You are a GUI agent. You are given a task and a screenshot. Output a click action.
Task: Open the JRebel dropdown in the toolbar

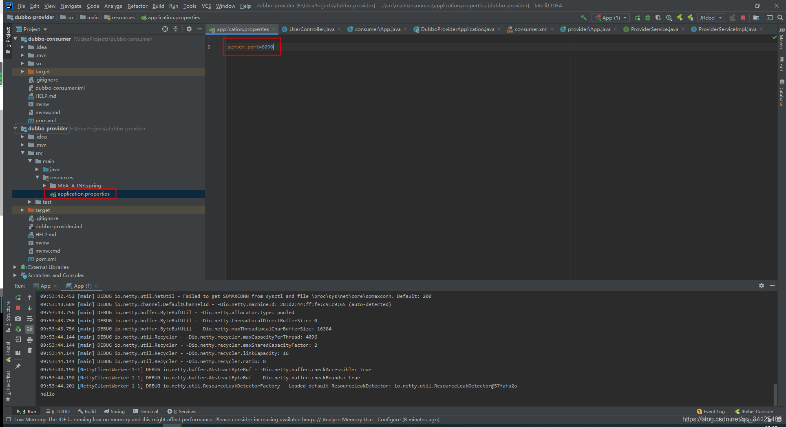pyautogui.click(x=711, y=18)
